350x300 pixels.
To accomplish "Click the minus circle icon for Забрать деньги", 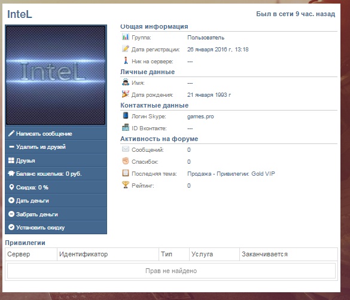I will [x=11, y=214].
